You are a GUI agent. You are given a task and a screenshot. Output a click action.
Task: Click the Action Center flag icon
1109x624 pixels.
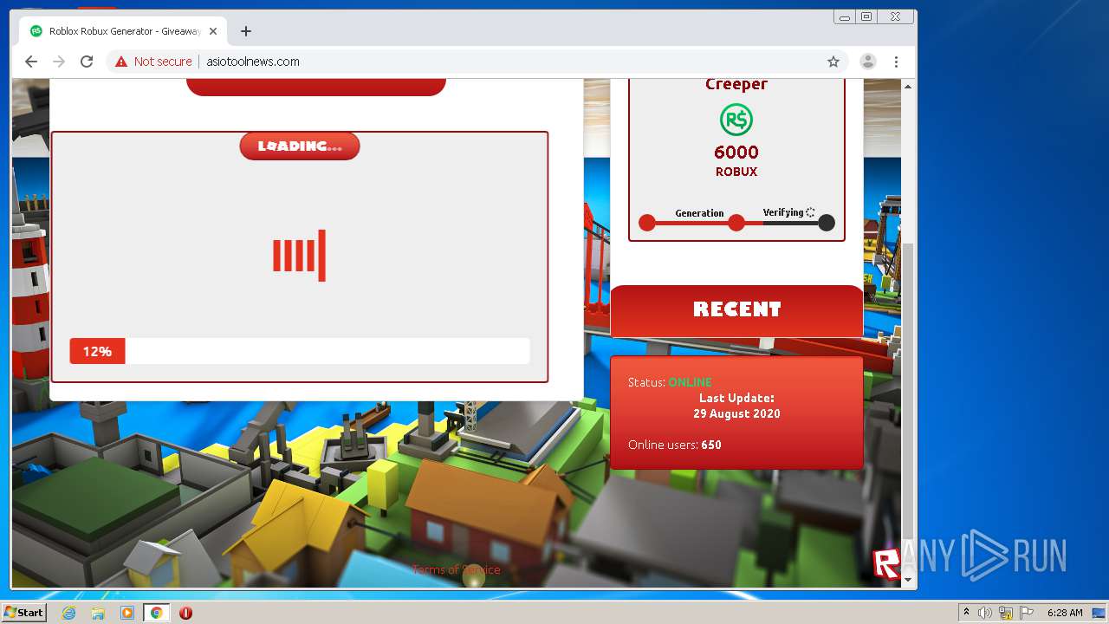1027,613
